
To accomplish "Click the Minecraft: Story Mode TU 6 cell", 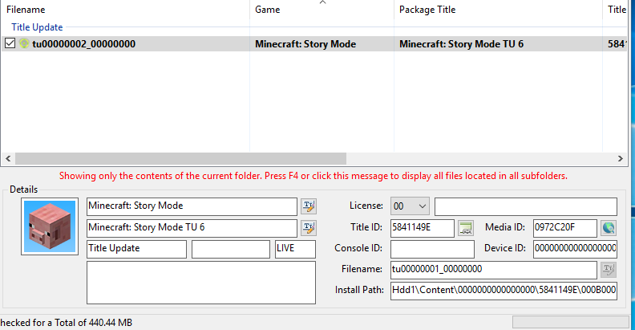I will 461,44.
